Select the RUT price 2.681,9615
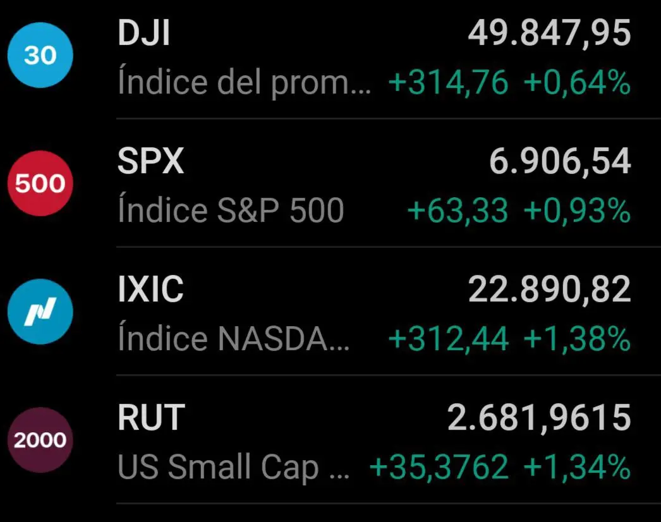The image size is (661, 522). (x=539, y=418)
